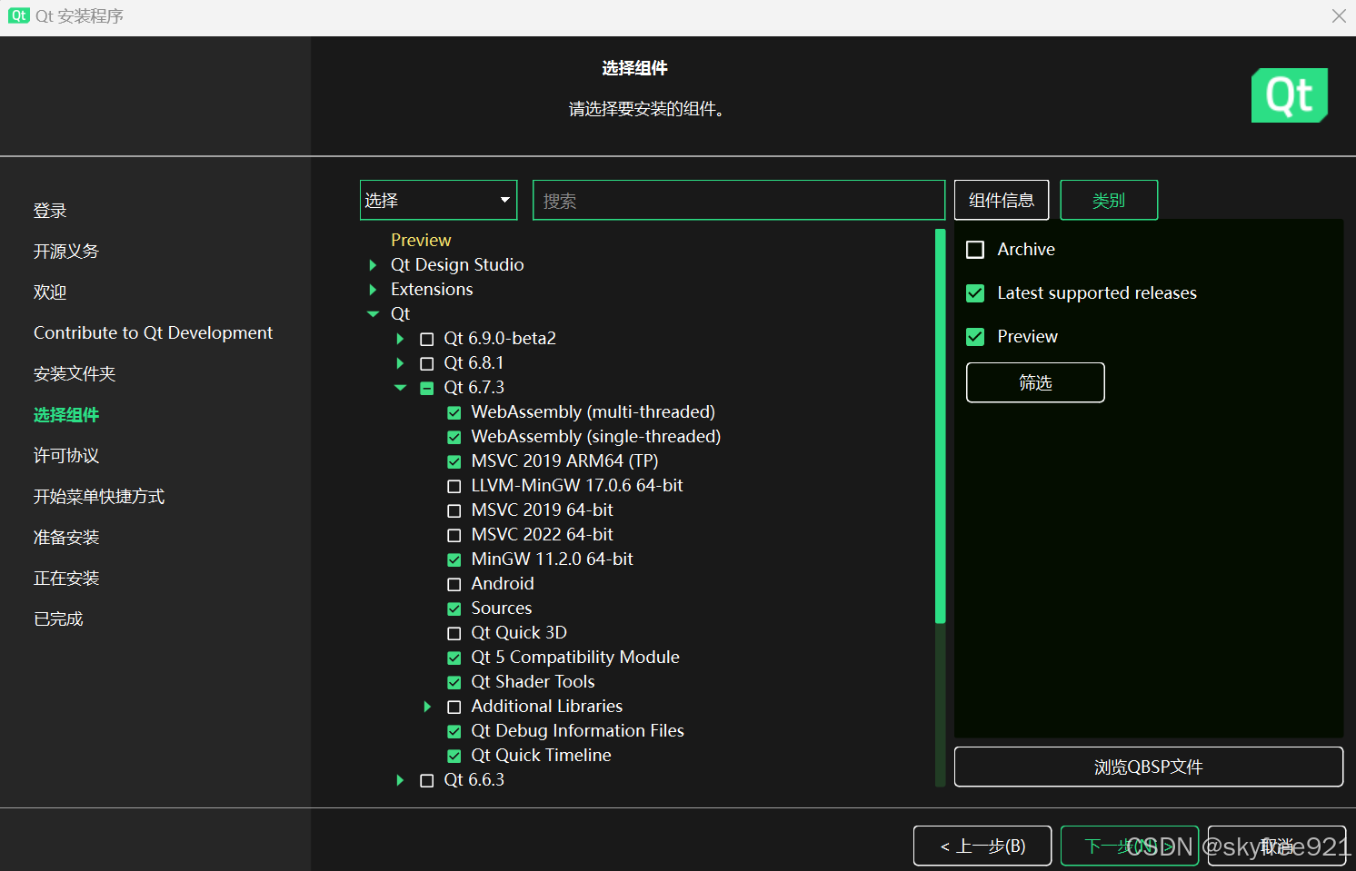Uncheck the Preview filter checkbox
Viewport: 1356px width, 871px height.
click(975, 337)
